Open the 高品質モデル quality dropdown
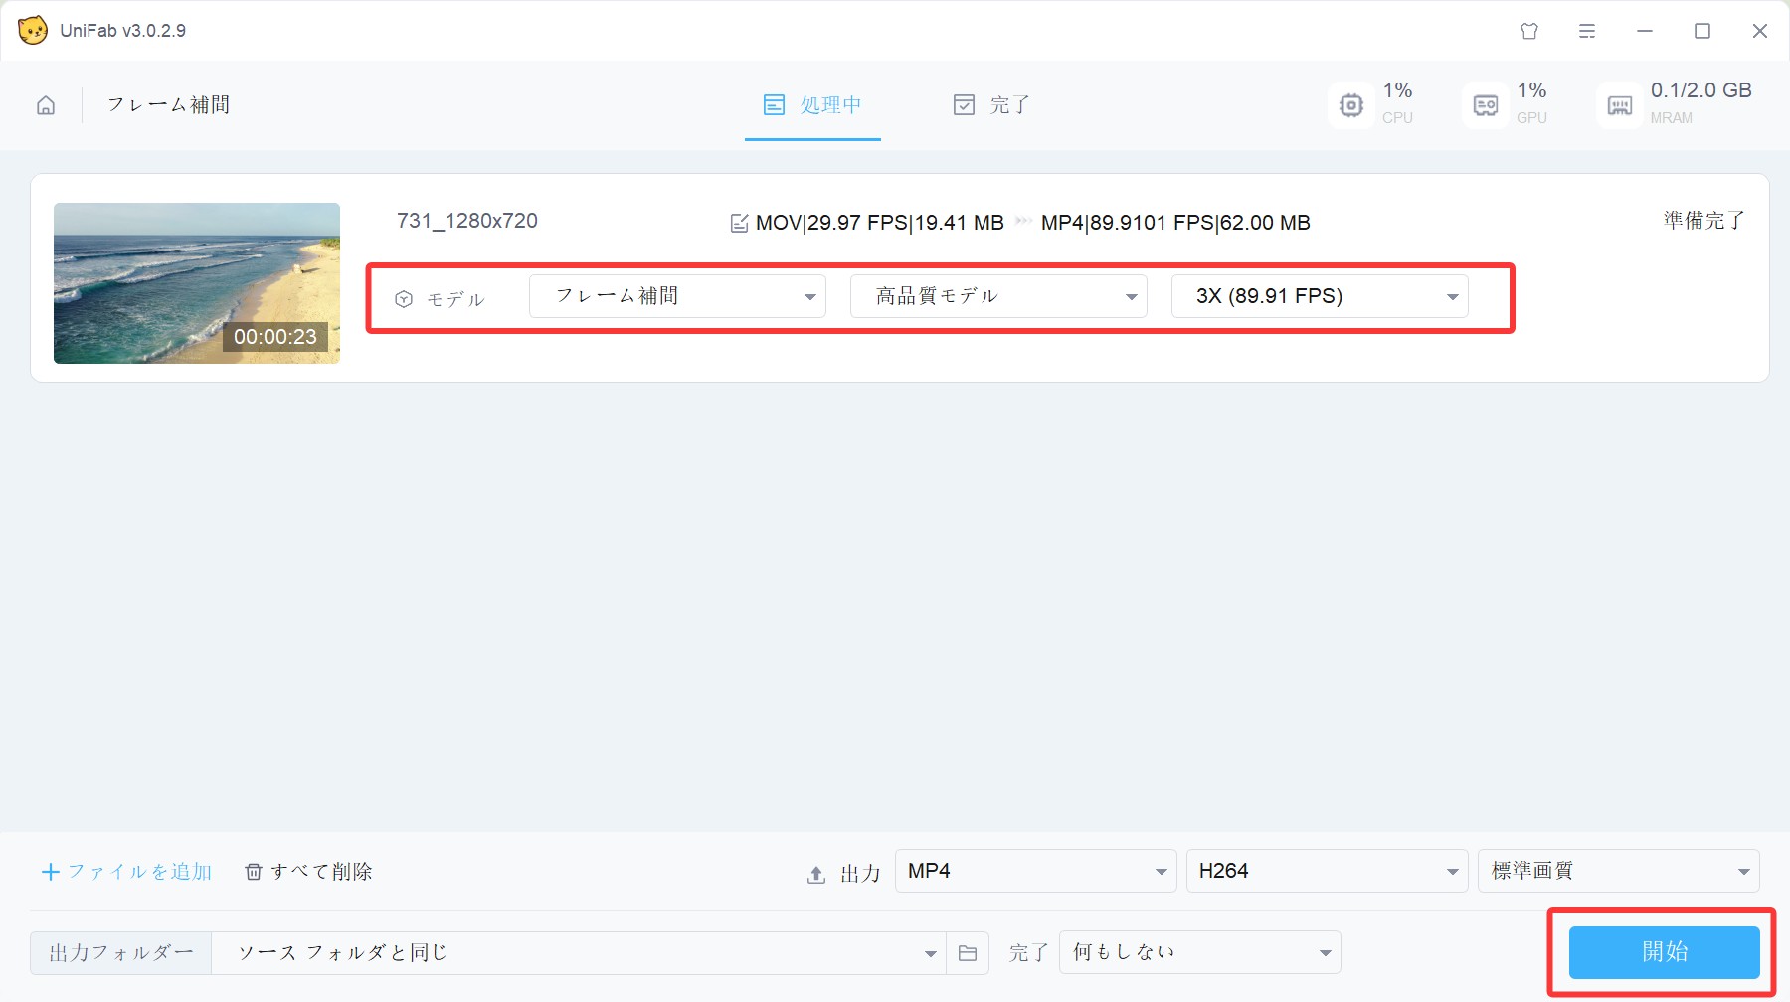 pos(998,296)
